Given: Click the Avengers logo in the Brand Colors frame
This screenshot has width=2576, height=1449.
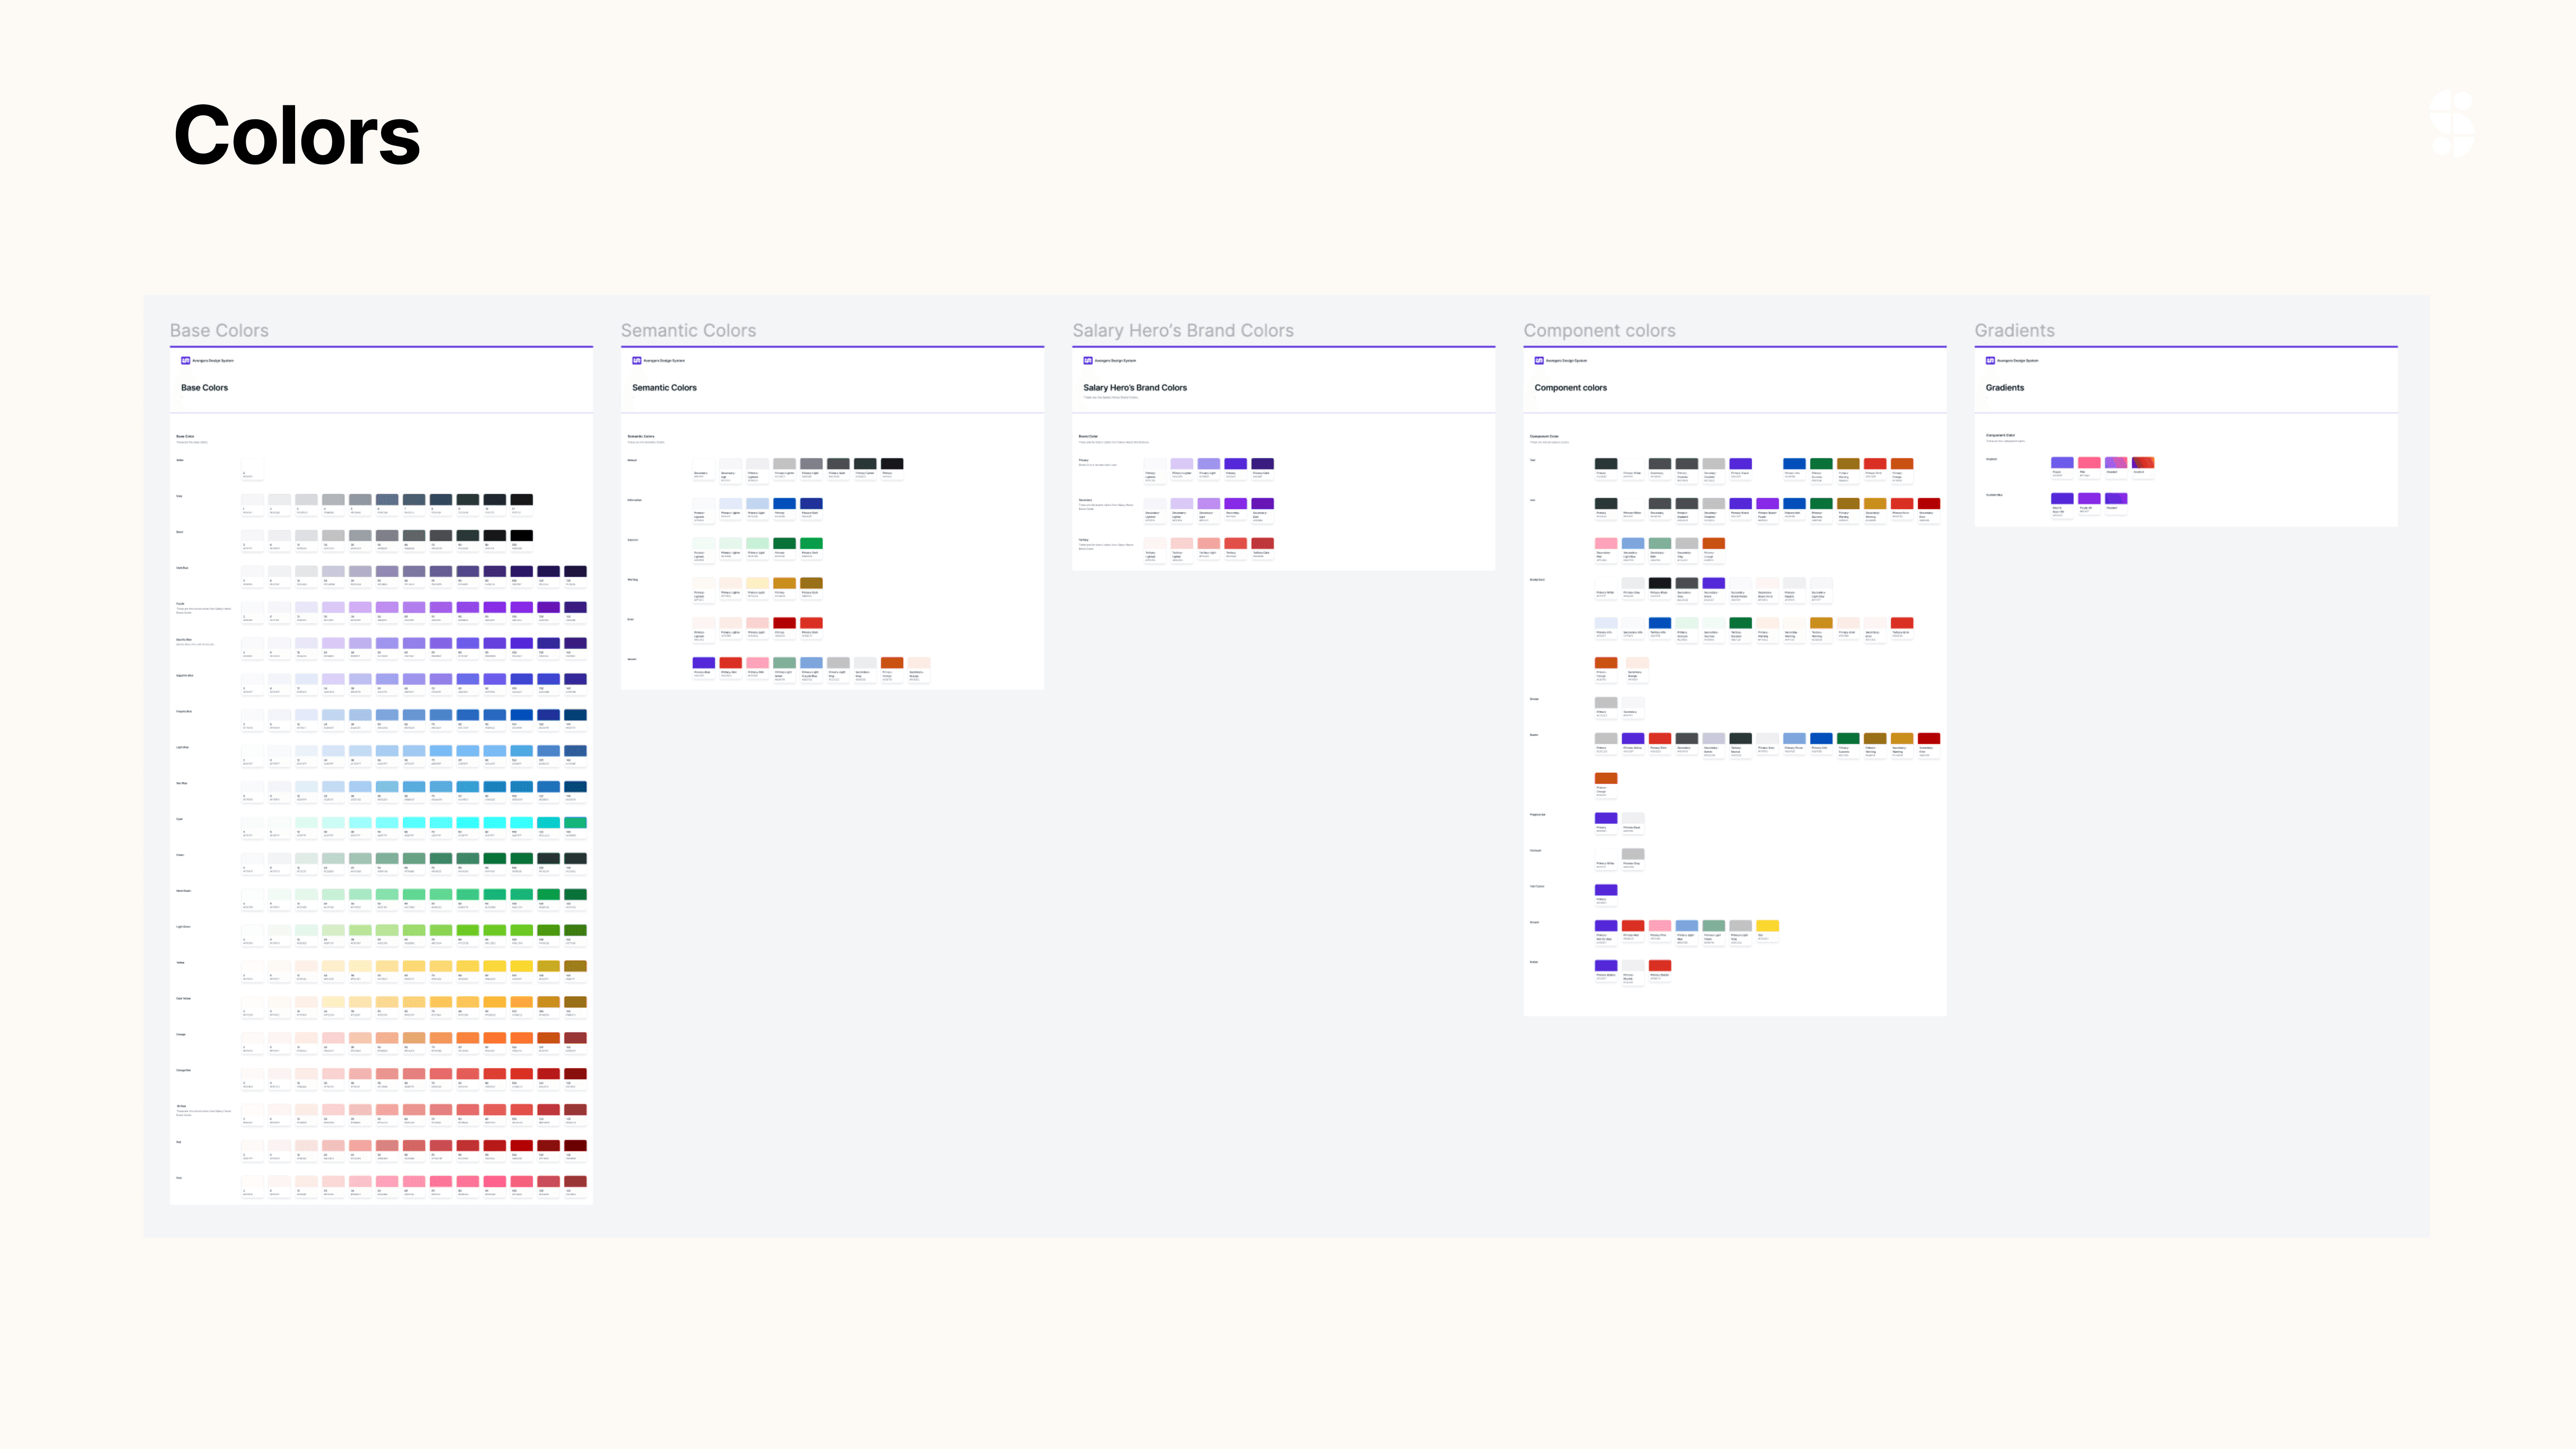Looking at the screenshot, I should click(1087, 361).
